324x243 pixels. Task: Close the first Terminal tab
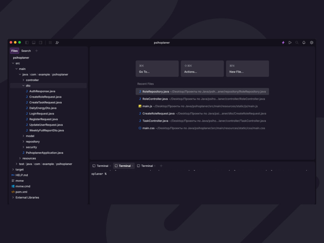tap(110, 166)
